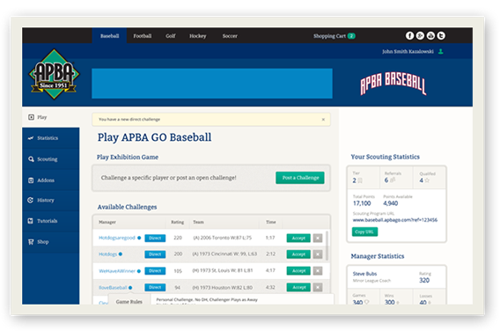This screenshot has height=331, width=500.
Task: Open the Google Plus social icon
Action: coord(420,36)
